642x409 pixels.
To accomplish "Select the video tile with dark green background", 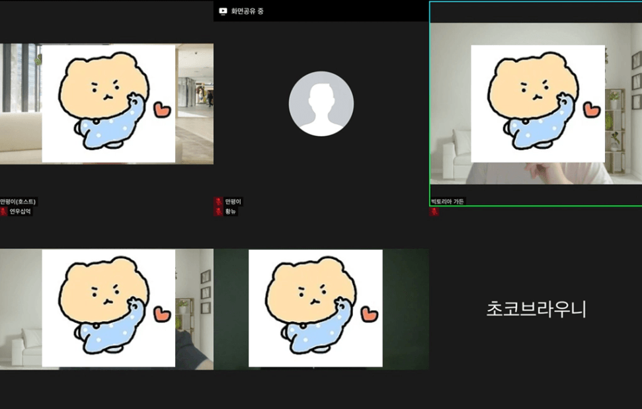I will coord(321,309).
